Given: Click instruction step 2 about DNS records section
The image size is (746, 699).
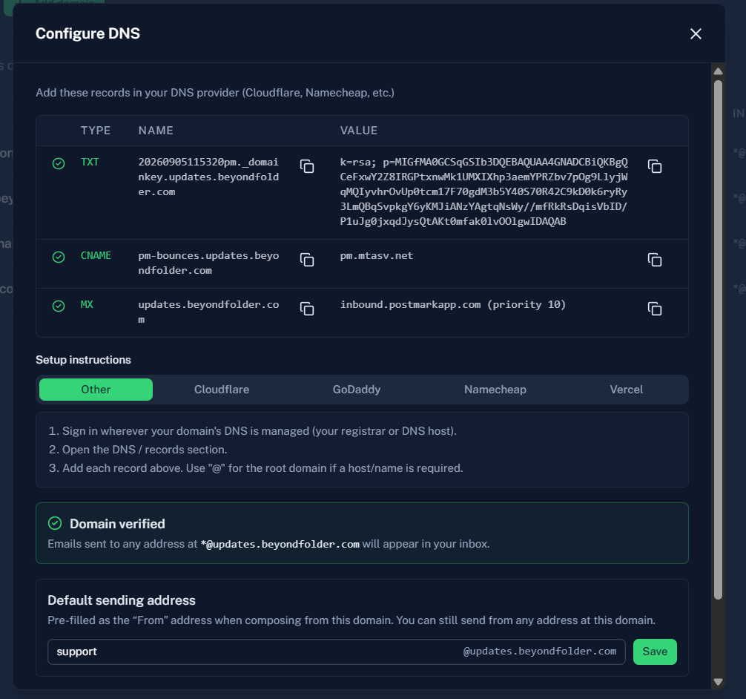Looking at the screenshot, I should [138, 450].
